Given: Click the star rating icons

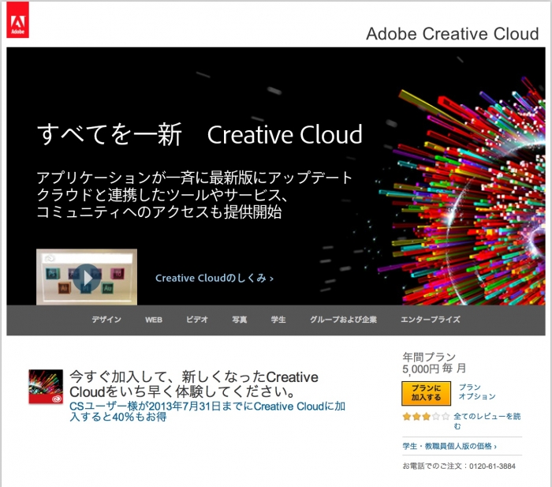Looking at the screenshot, I should pos(426,417).
